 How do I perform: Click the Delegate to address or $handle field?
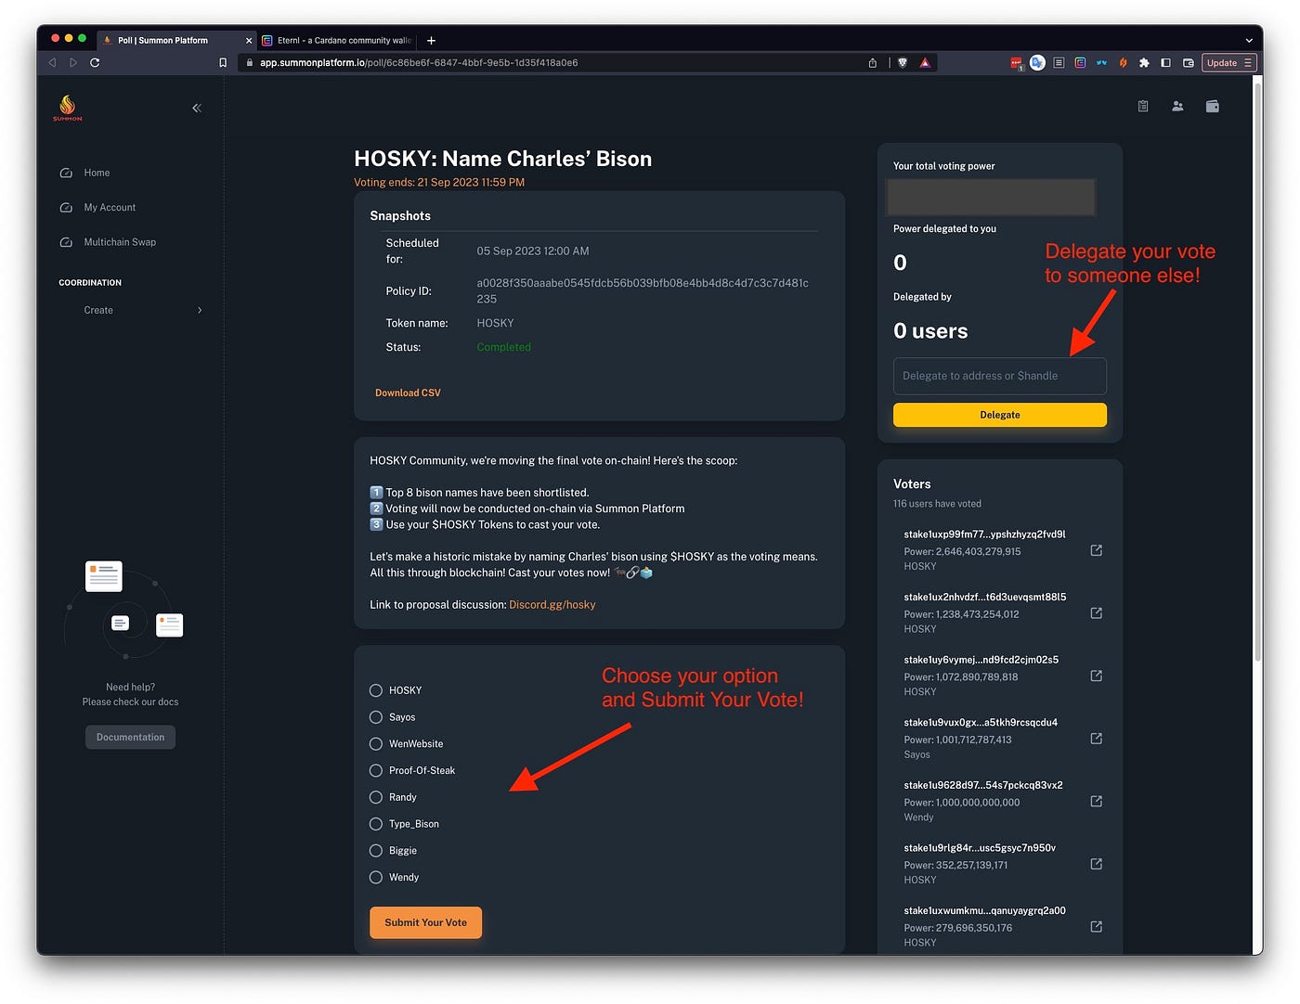click(x=999, y=376)
